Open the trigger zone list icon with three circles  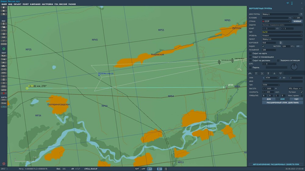pos(3,86)
